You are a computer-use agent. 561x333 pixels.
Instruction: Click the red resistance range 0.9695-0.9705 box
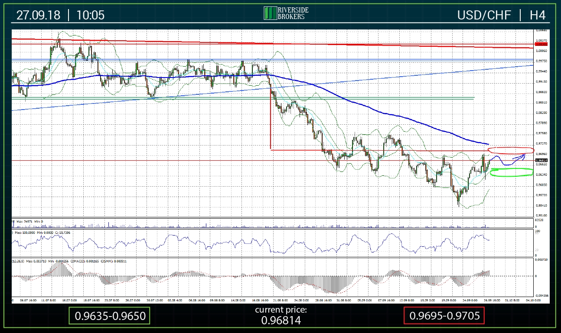click(x=444, y=316)
